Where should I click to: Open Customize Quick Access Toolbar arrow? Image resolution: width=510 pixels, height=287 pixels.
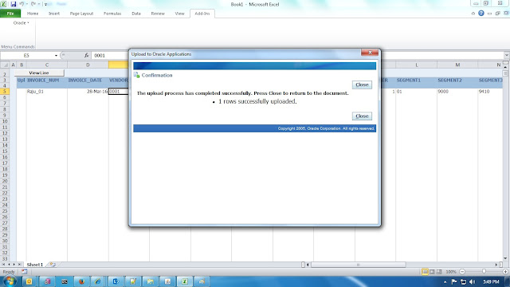(46, 4)
